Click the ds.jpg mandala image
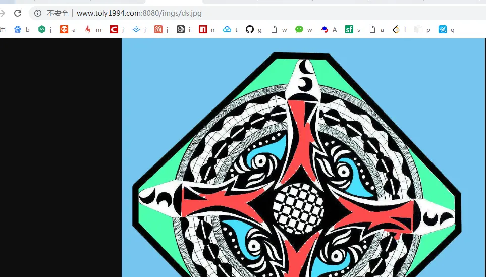This screenshot has width=486, height=277. click(303, 157)
